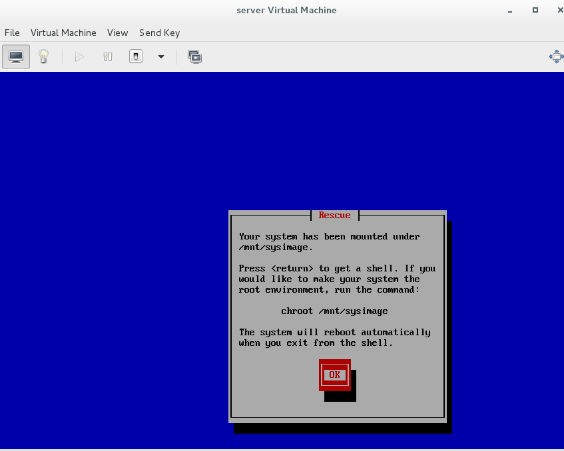Switch to fullscreen view icon
The width and height of the screenshot is (564, 451).
pos(556,57)
